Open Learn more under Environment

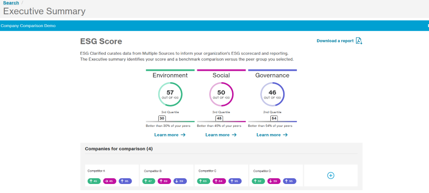pyautogui.click(x=170, y=135)
